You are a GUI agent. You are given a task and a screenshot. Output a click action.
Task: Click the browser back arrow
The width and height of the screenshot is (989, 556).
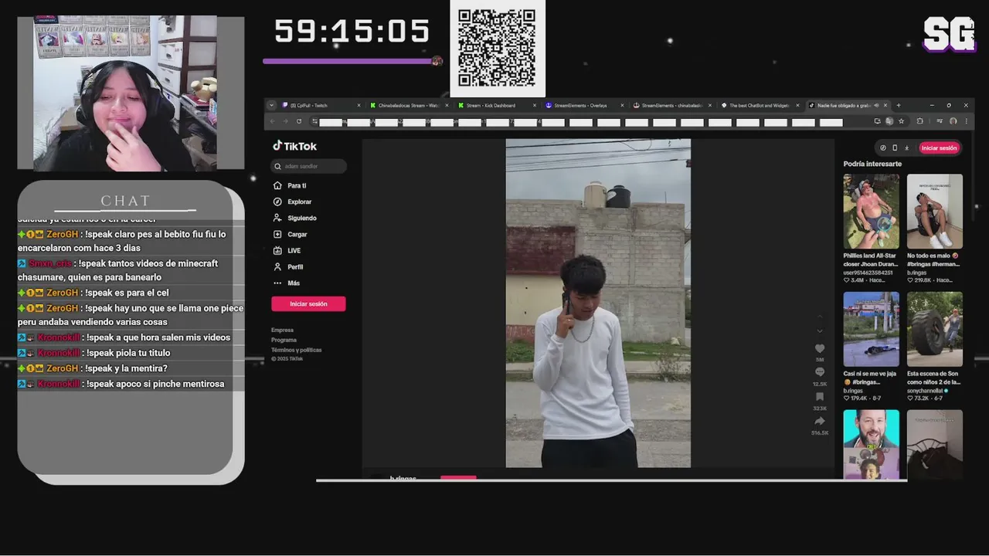[272, 121]
